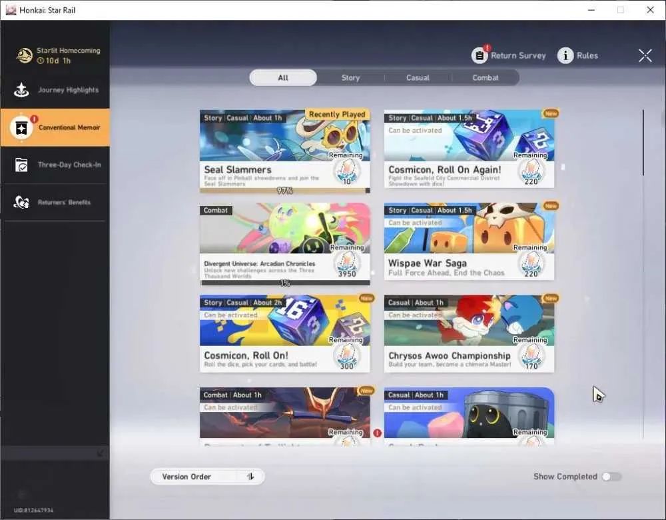Open the Chrysos Awoo Championship card

coord(469,334)
